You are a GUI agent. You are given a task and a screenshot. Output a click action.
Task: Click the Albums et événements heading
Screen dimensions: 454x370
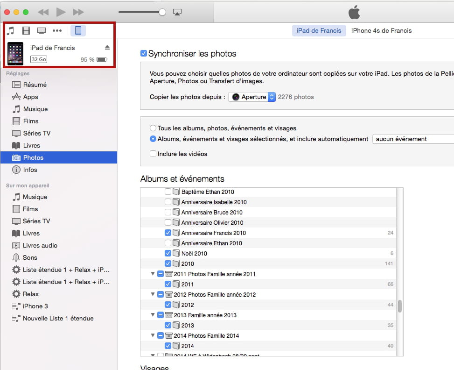182,178
